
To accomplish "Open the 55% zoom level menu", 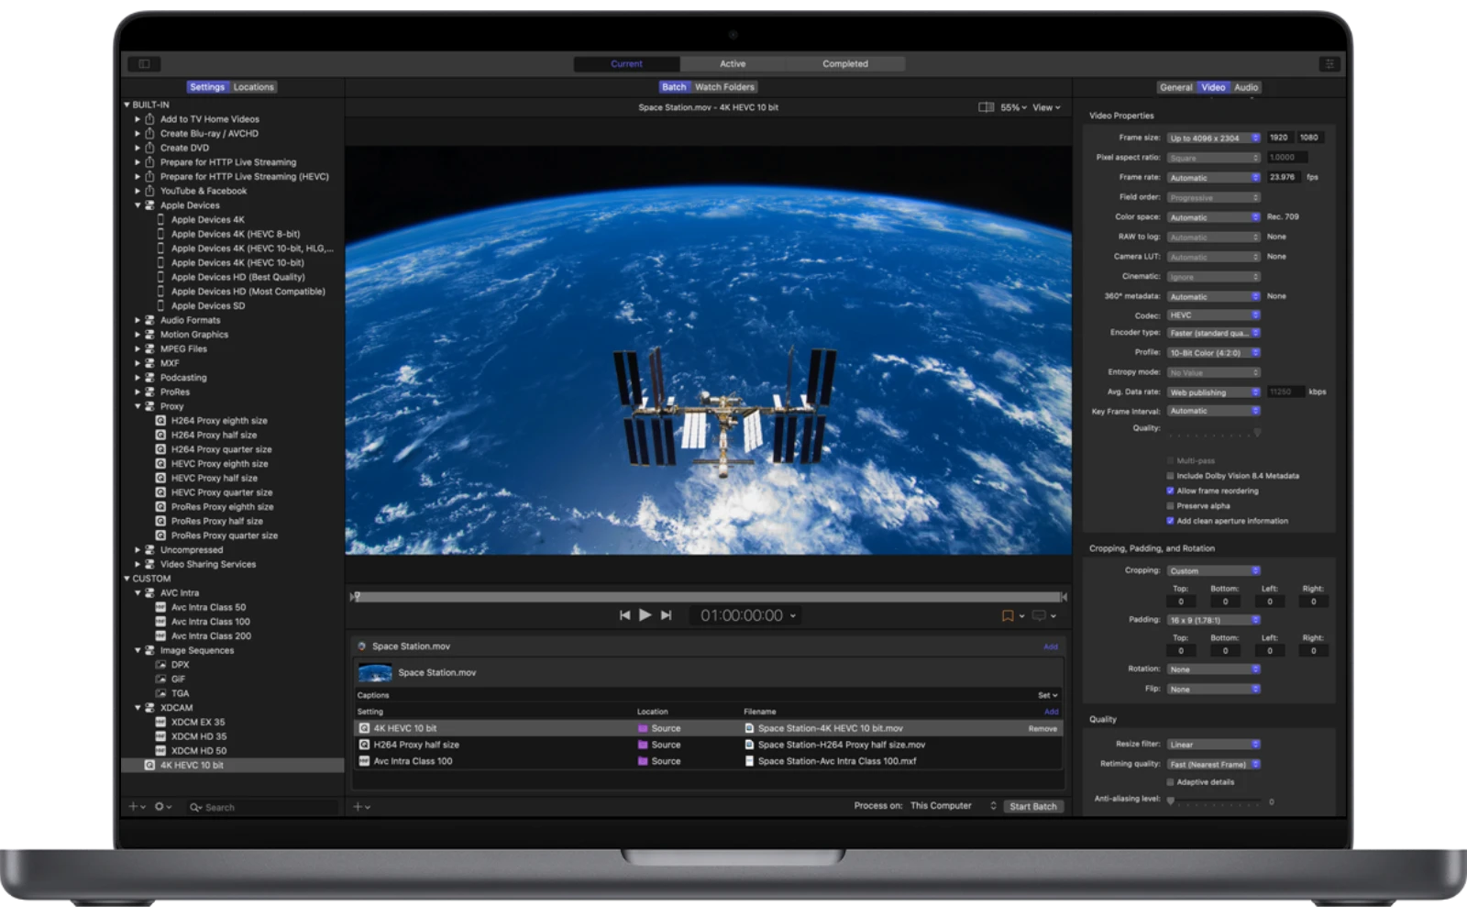I will click(x=1013, y=107).
